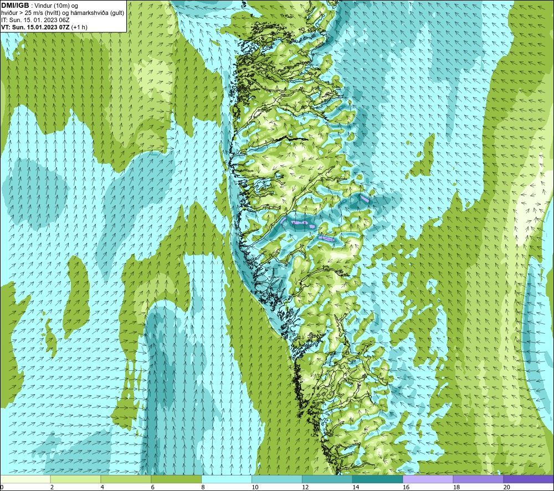554x491 pixels.
Task: Click the 10–12 m/s light teal swatch
Action: [277, 479]
